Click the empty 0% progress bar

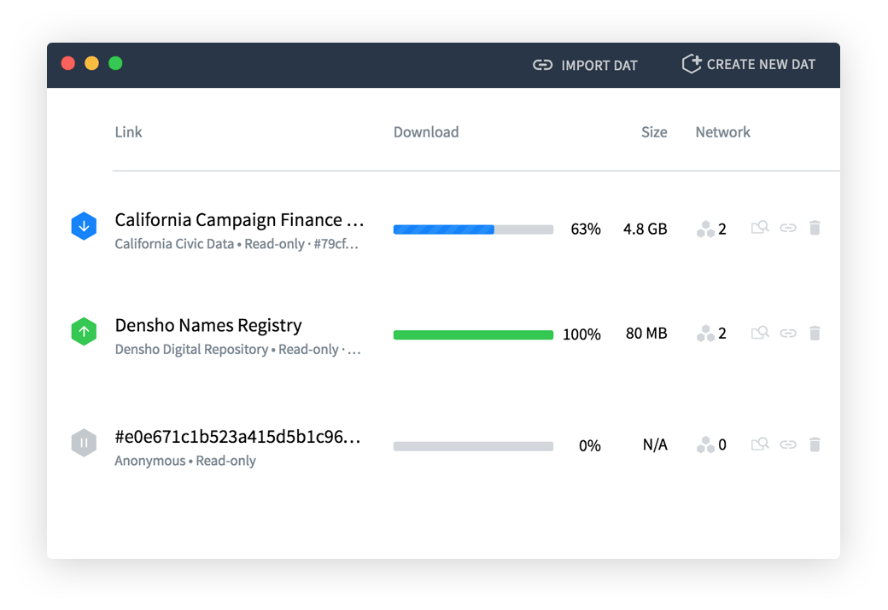tap(473, 446)
